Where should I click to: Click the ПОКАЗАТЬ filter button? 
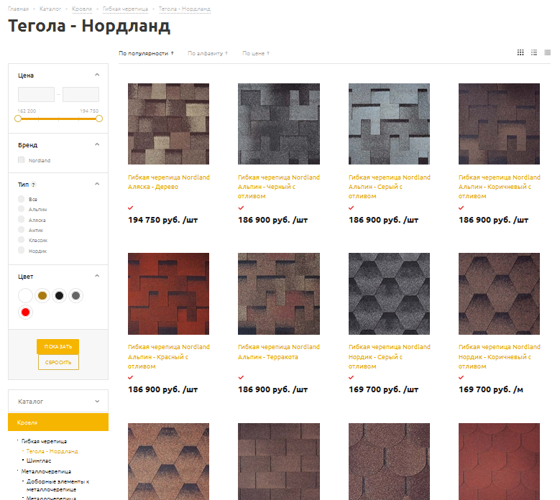(58, 346)
